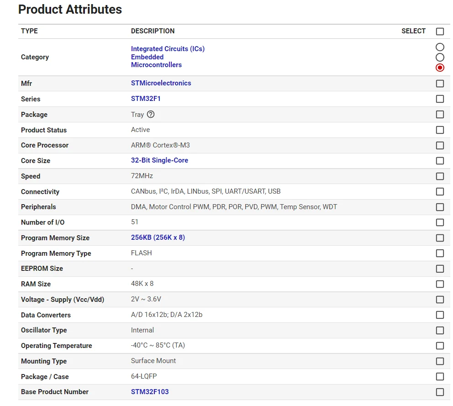The width and height of the screenshot is (453, 406).
Task: Check the Core Processor row checkbox
Action: tap(440, 145)
